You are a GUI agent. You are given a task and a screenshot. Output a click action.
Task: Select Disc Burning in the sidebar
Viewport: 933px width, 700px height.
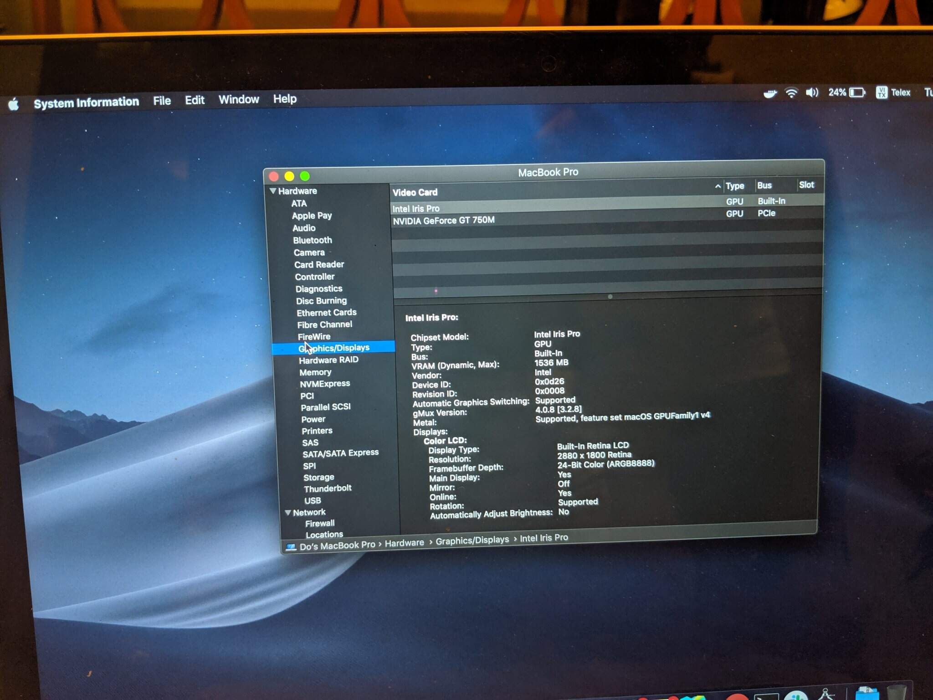[x=321, y=301]
